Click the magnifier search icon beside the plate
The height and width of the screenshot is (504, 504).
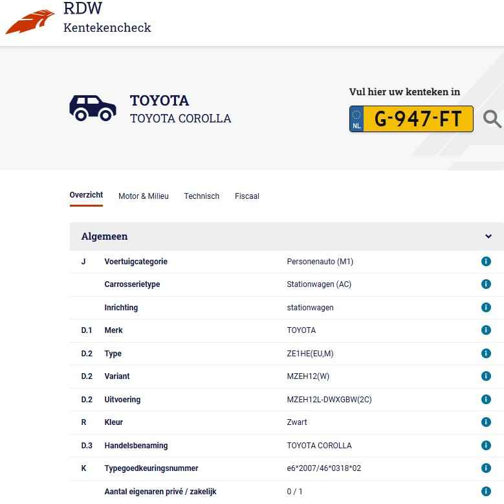point(492,119)
